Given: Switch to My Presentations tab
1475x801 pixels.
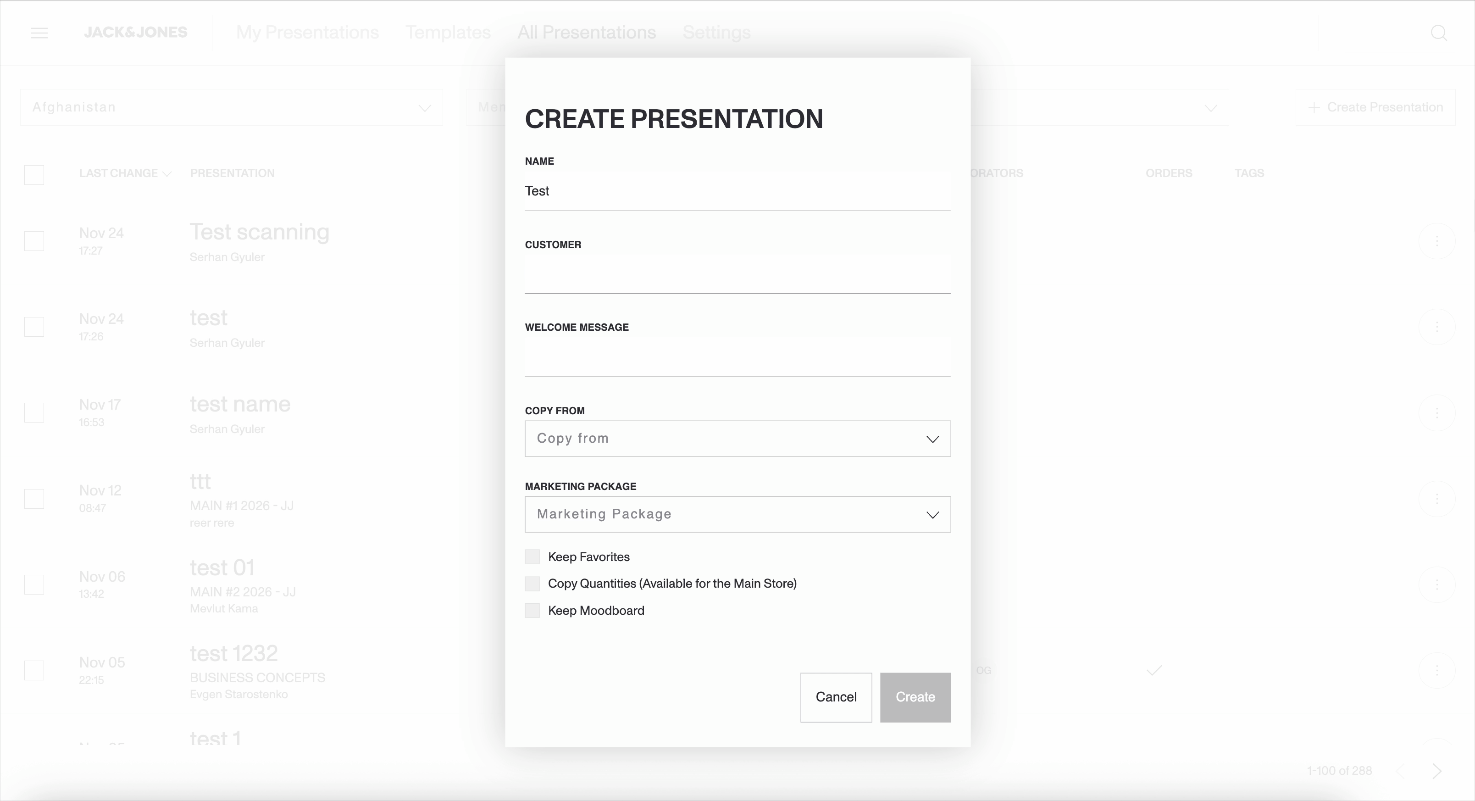Looking at the screenshot, I should tap(307, 33).
